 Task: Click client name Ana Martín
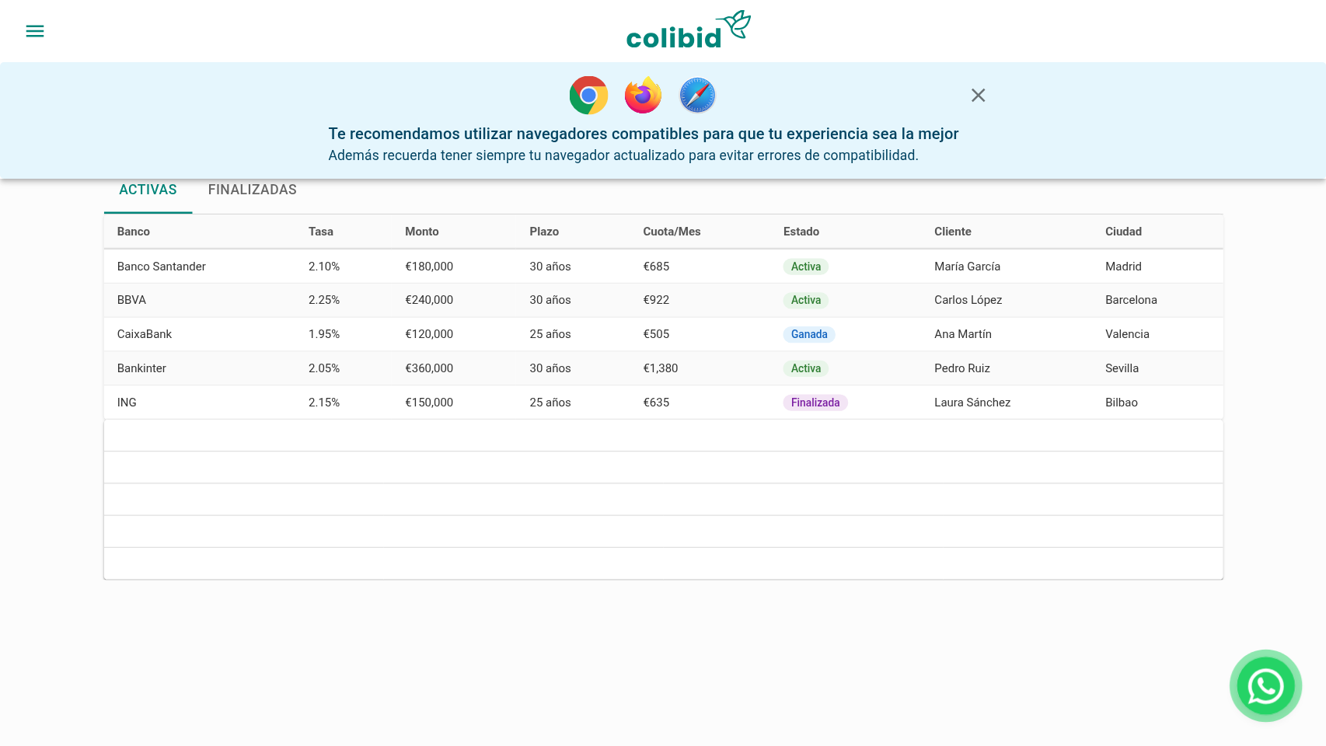pos(963,334)
